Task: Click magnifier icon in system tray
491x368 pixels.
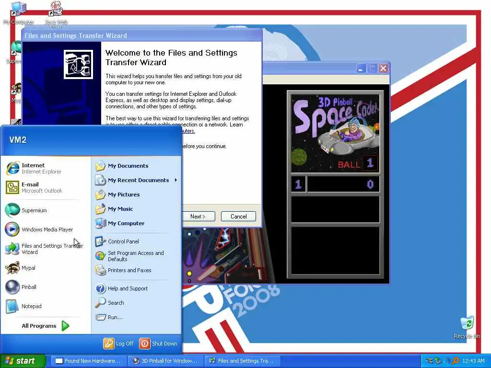Action: (456, 361)
